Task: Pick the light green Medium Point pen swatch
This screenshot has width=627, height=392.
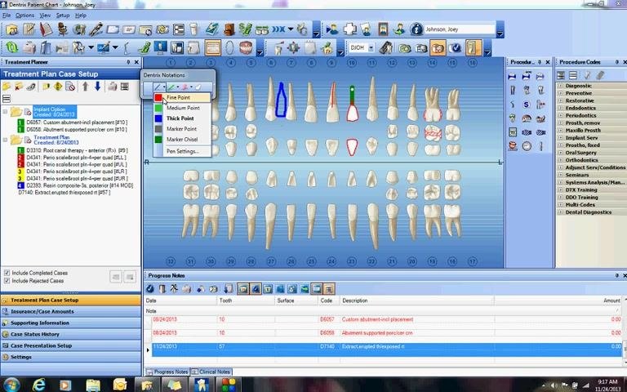Action: pos(158,108)
